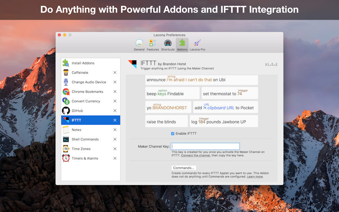
Task: Open the Lacona Pro tab
Action: point(197,45)
